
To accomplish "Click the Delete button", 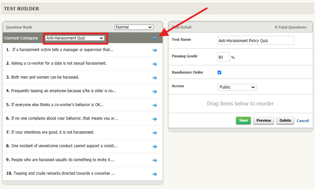I will pyautogui.click(x=285, y=120).
